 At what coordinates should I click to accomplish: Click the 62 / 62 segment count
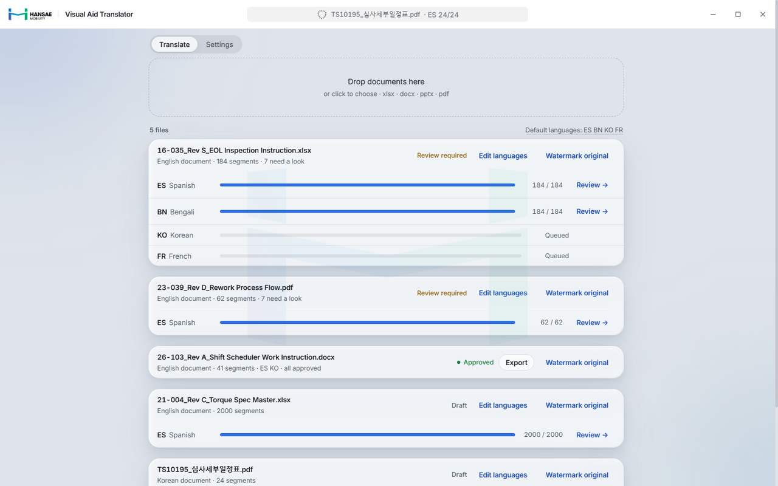click(x=551, y=323)
